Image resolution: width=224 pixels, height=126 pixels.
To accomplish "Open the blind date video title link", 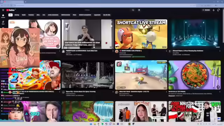I will tap(82, 51).
